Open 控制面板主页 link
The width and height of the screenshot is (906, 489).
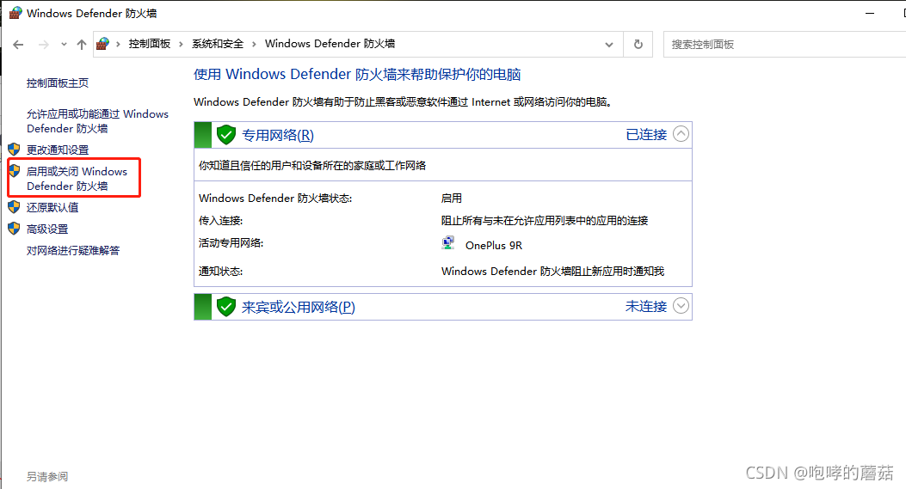tap(58, 83)
